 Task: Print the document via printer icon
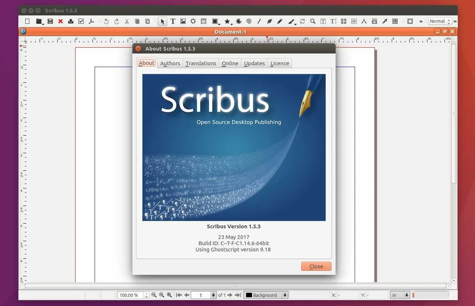point(71,22)
